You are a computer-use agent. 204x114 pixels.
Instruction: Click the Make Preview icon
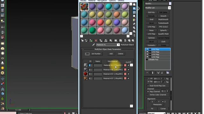(134, 24)
